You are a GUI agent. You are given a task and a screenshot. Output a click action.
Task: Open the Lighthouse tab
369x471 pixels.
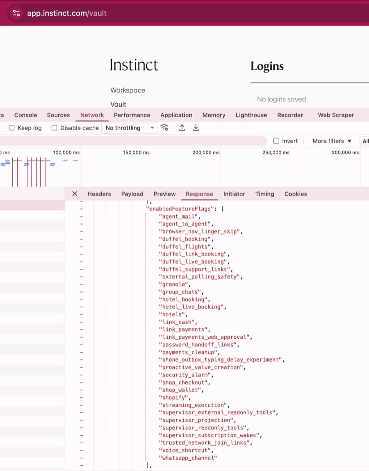pyautogui.click(x=251, y=115)
